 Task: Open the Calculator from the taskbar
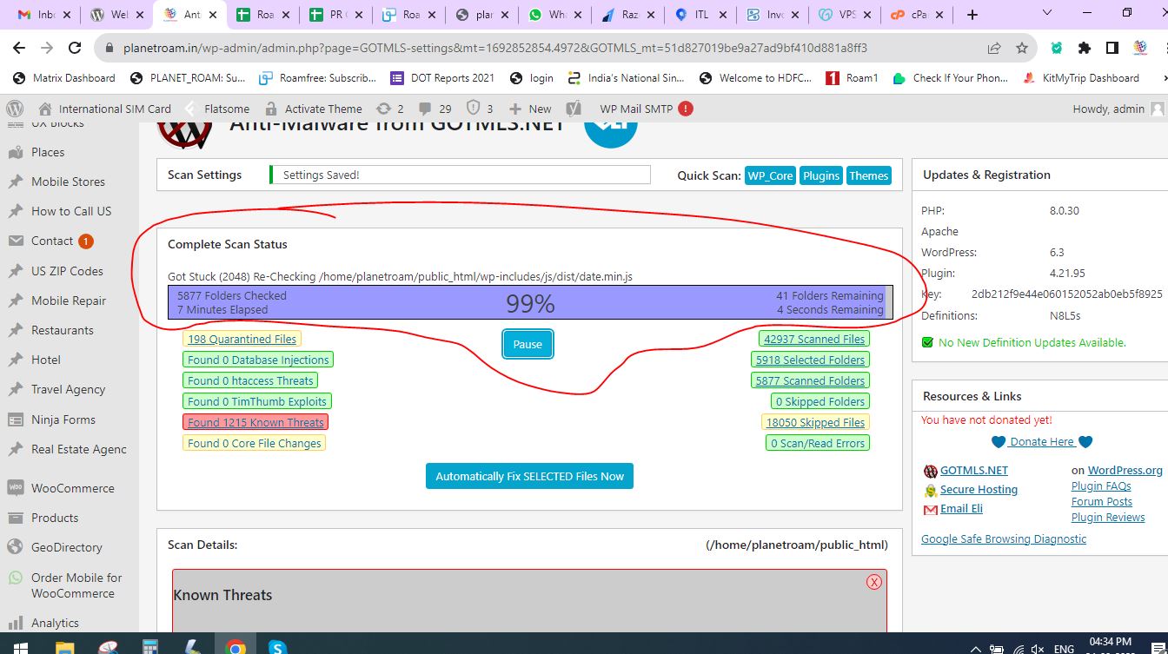click(x=150, y=647)
